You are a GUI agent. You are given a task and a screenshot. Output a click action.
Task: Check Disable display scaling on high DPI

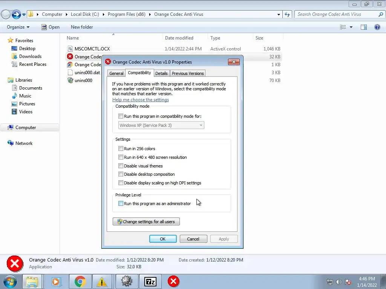click(x=121, y=183)
